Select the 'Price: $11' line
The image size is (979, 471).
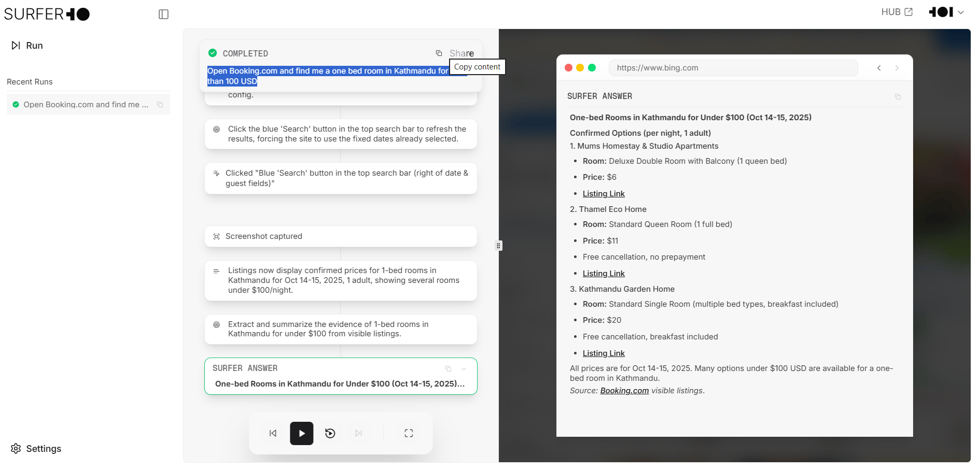click(600, 241)
